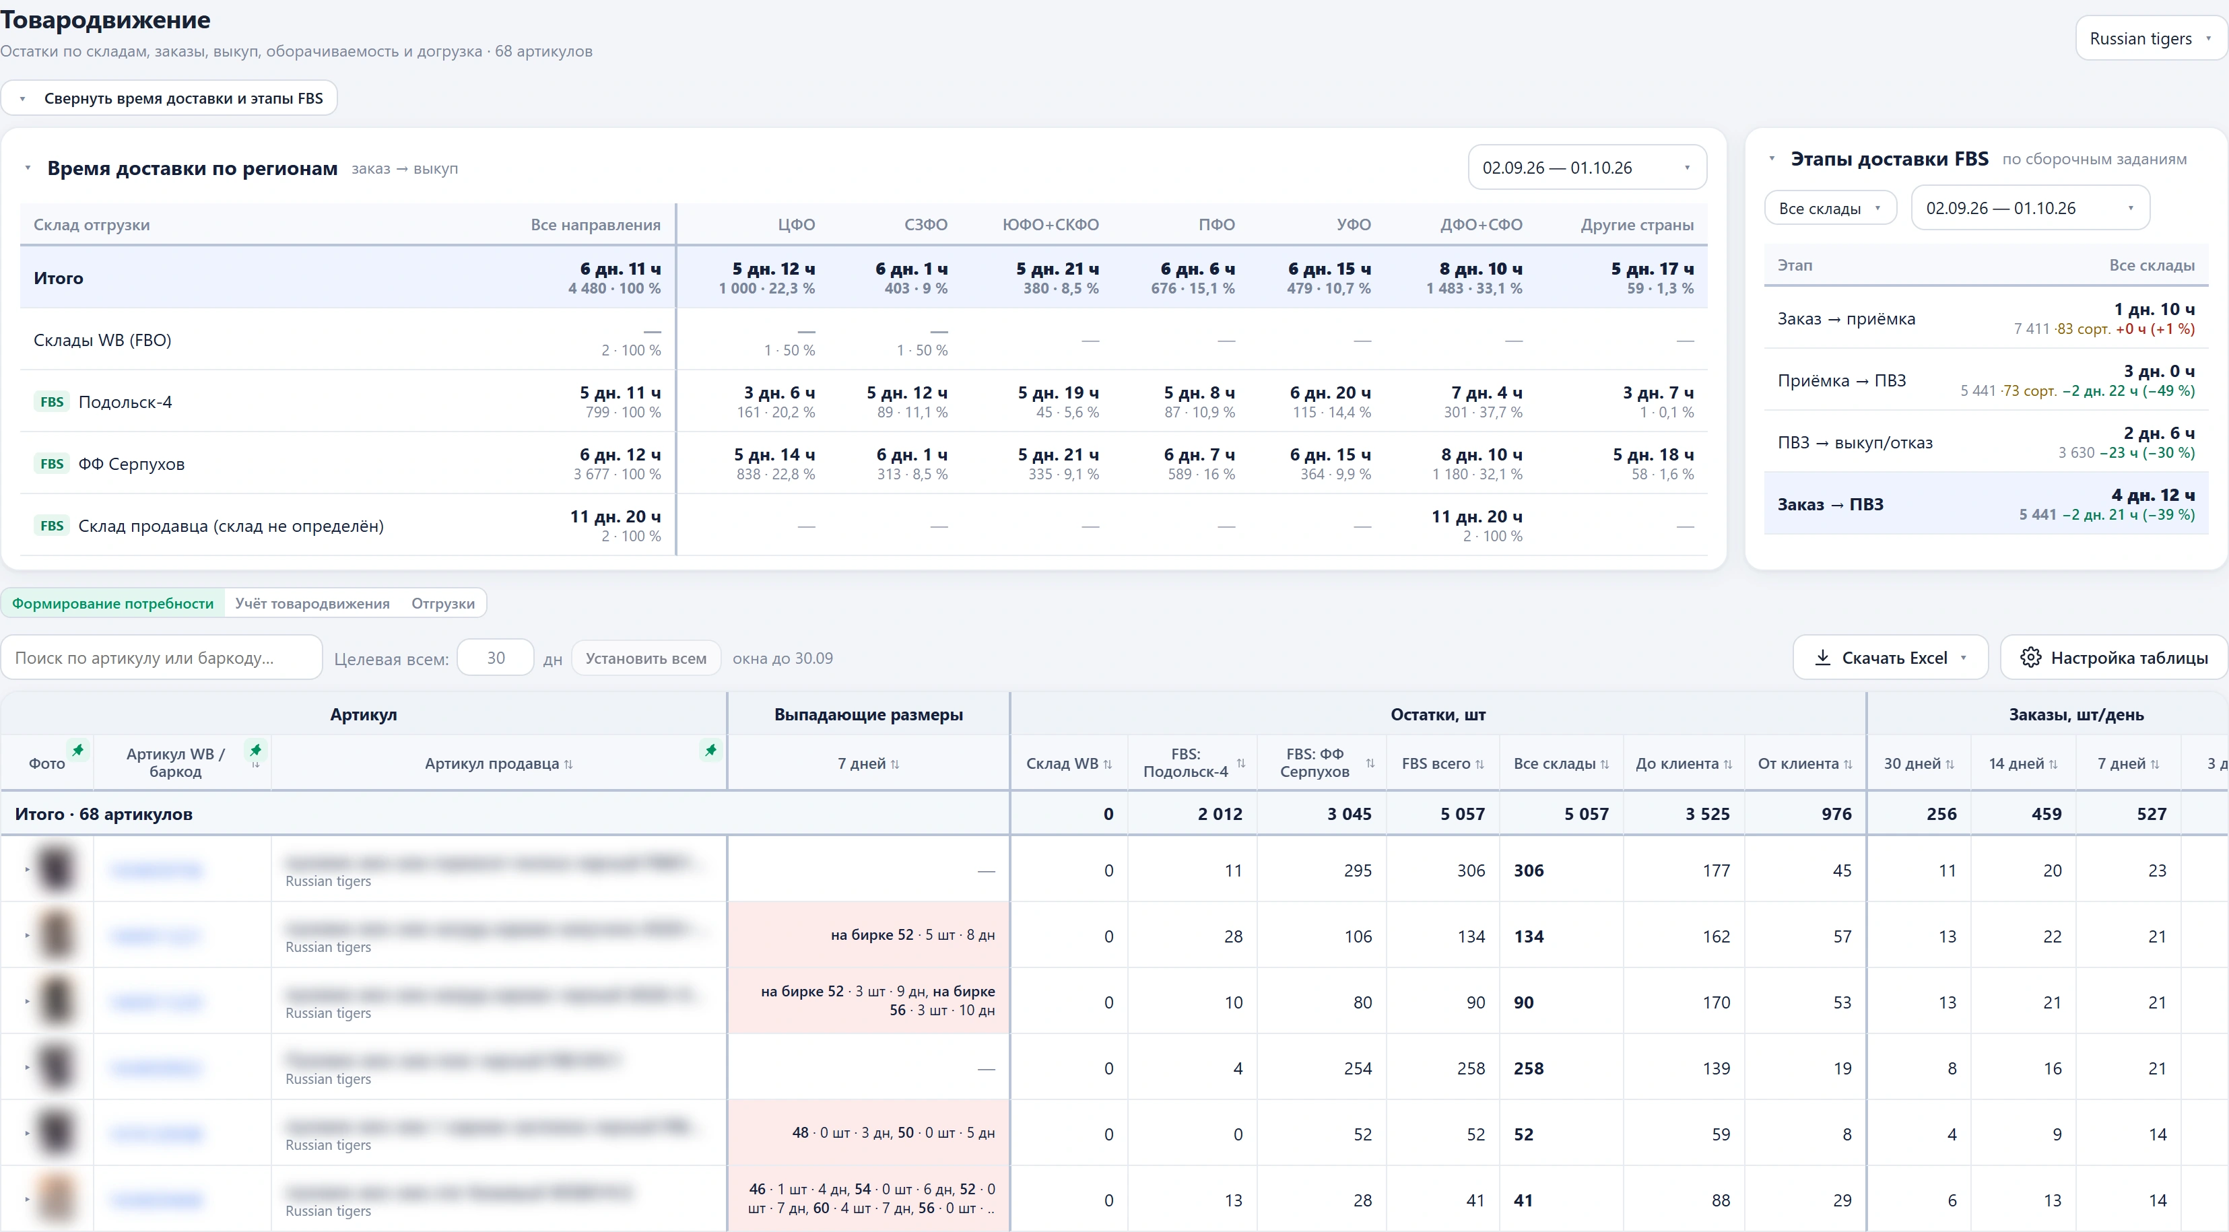Screen dimensions: 2229x1232
Task: Switch to the Отгрузки tab
Action: pyautogui.click(x=443, y=603)
